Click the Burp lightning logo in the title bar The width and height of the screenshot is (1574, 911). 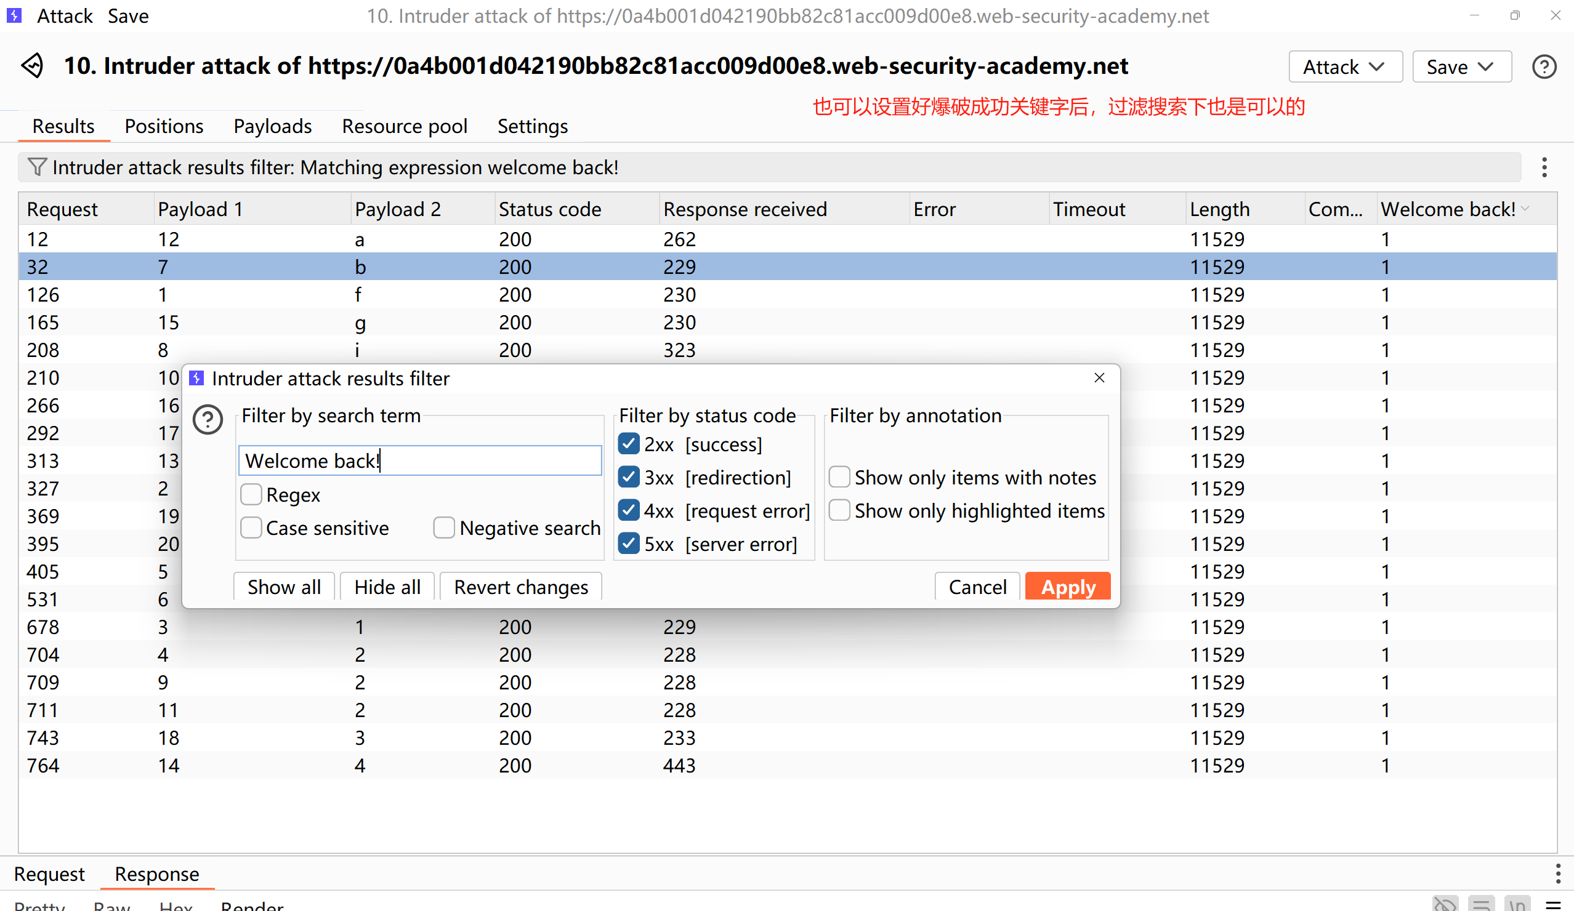click(x=14, y=15)
